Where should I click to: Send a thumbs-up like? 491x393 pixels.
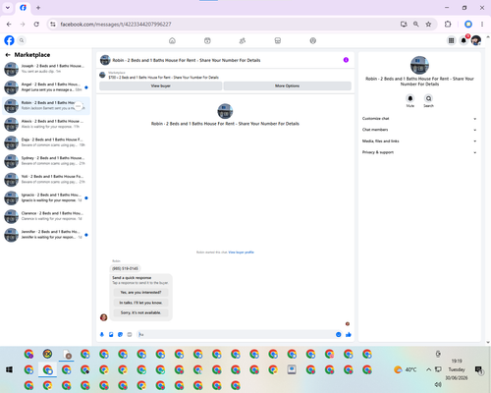349,334
